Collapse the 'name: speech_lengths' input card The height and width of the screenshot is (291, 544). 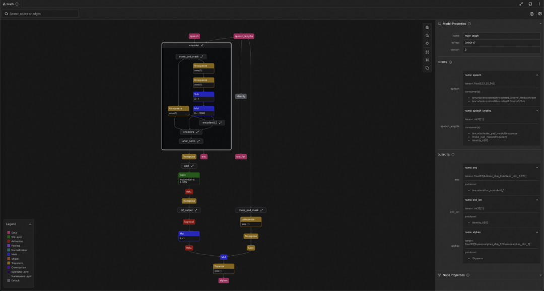pos(537,111)
